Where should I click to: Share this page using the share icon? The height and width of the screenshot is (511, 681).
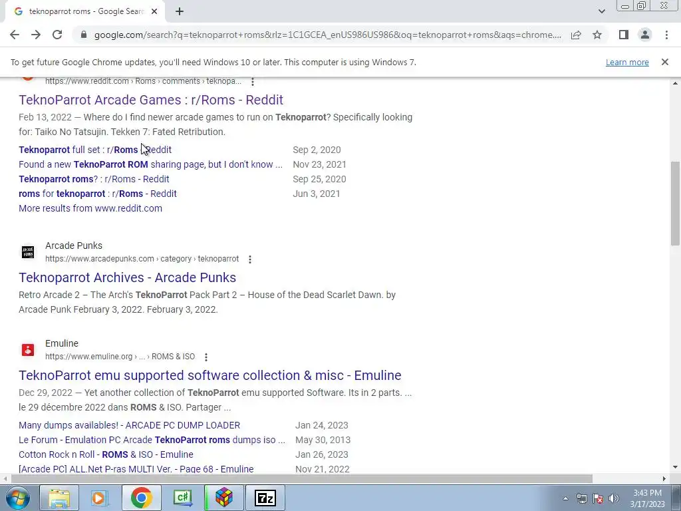[576, 35]
